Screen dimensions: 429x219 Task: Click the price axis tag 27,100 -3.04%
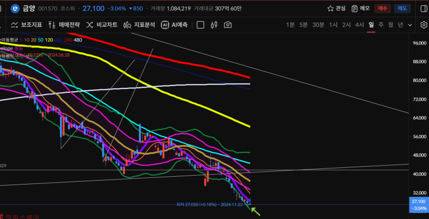click(418, 205)
